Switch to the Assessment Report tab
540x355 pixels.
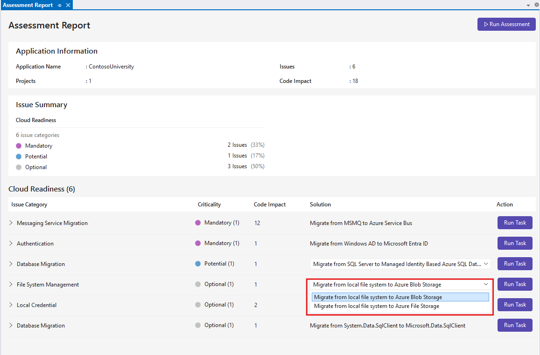click(28, 5)
